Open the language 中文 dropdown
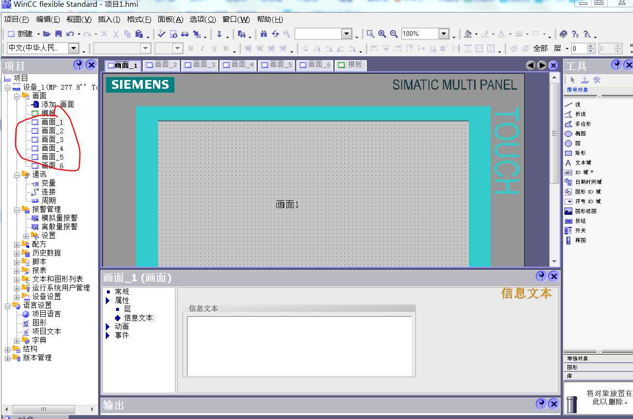This screenshot has height=419, width=633. (73, 48)
